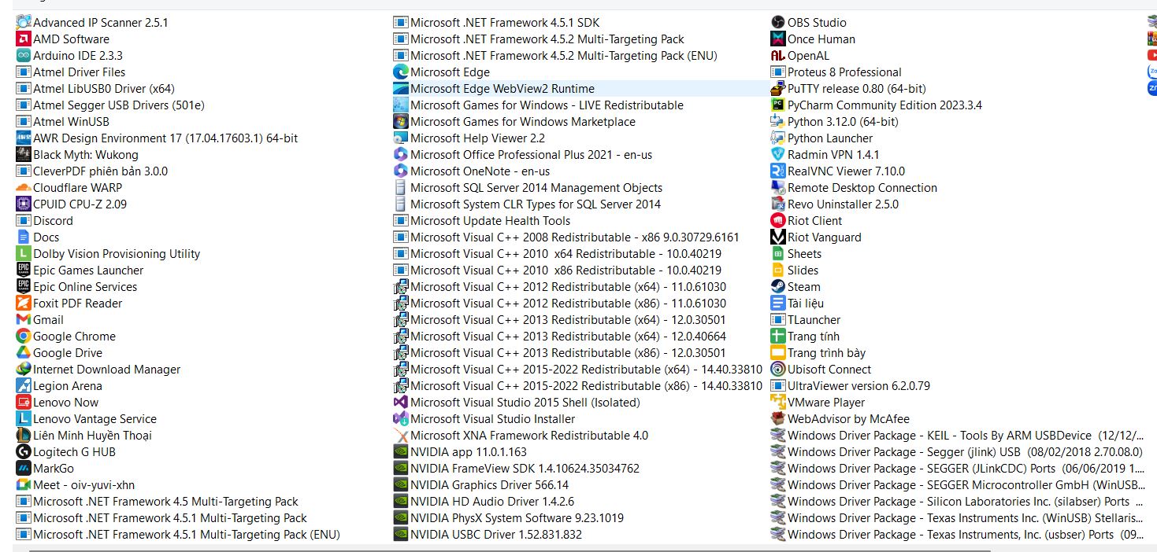This screenshot has height=552, width=1157.
Task: Select the Python 3.12.0 (64-bit) entry
Action: click(x=842, y=122)
